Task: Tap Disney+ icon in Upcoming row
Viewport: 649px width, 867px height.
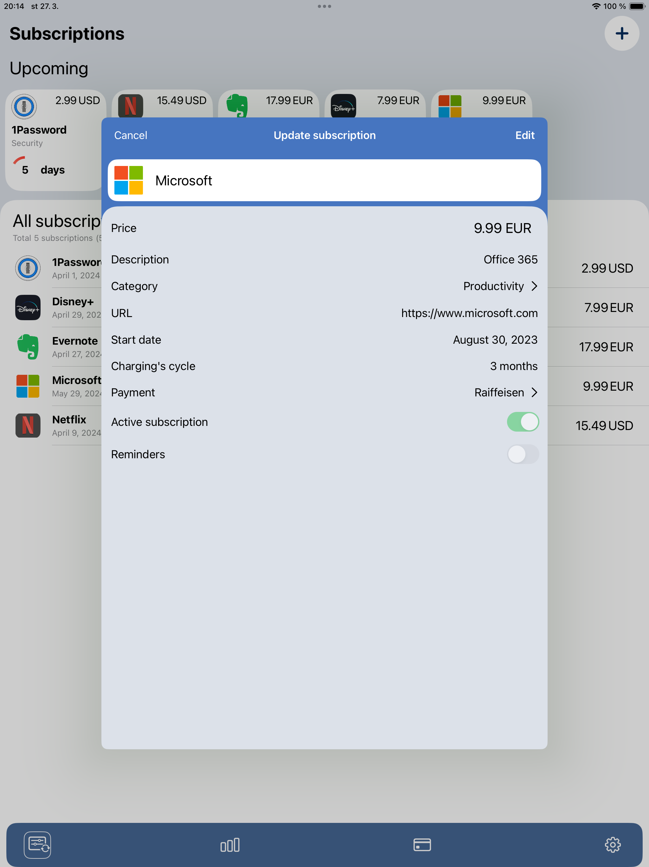Action: tap(343, 106)
